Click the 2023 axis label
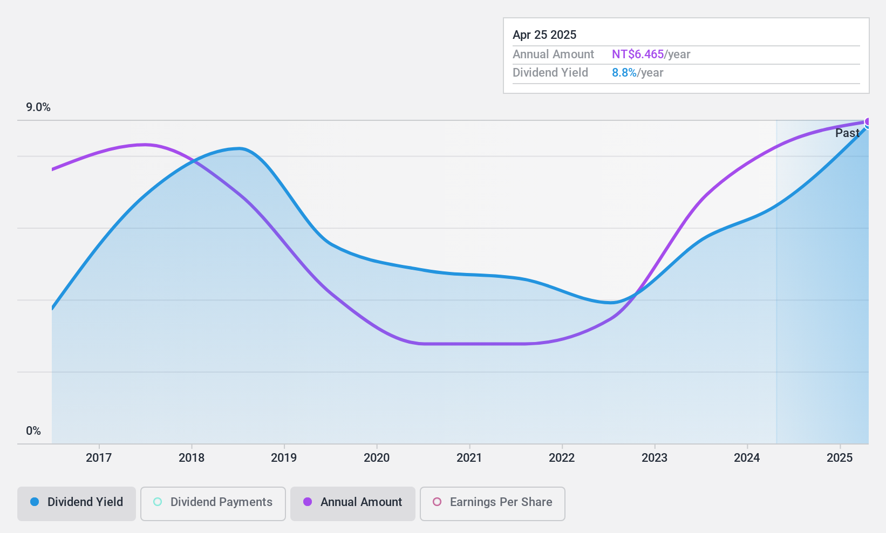This screenshot has width=886, height=533. (655, 457)
